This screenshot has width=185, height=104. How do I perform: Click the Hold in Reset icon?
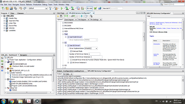[x=78, y=8]
